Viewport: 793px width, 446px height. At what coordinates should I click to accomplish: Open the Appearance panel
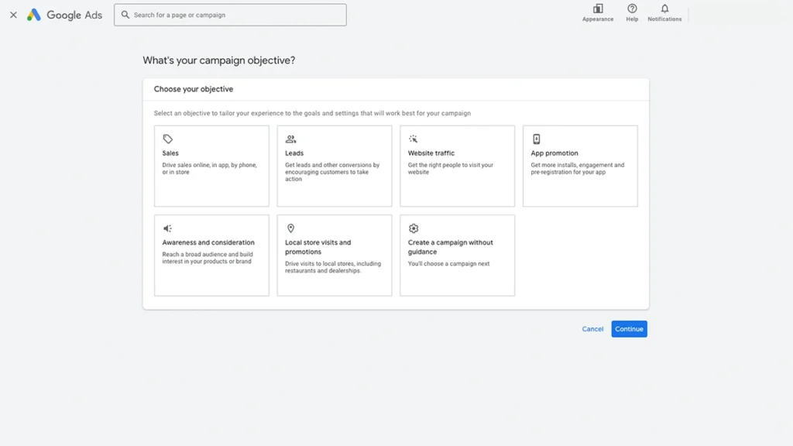coord(598,13)
